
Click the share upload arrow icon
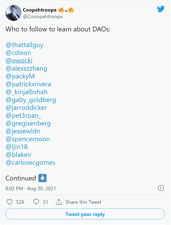click(59, 202)
